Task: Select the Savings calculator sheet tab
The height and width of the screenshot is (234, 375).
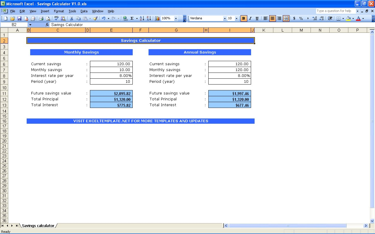Action: (x=38, y=226)
